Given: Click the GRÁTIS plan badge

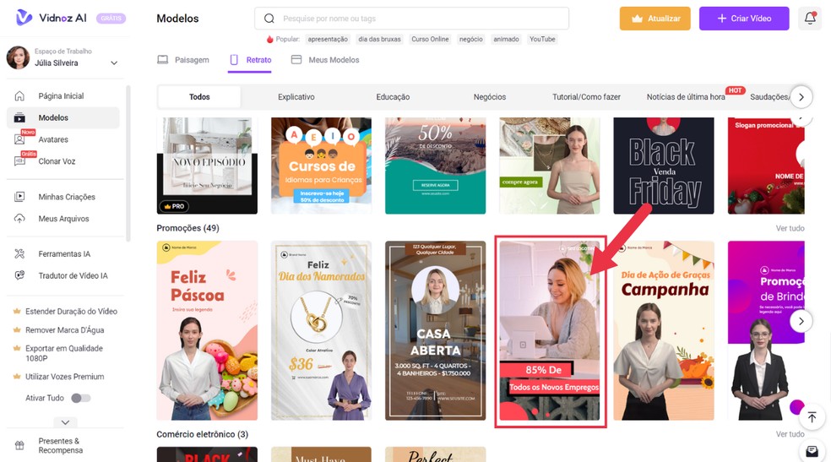Looking at the screenshot, I should pos(111,18).
